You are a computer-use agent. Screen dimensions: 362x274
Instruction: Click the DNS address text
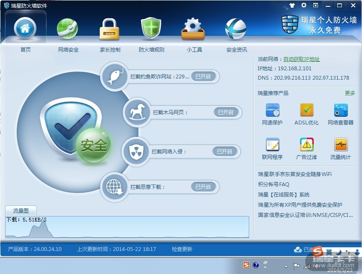(303, 78)
